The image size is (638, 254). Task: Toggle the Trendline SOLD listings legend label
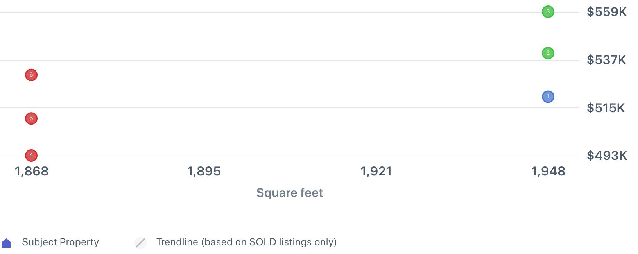(x=246, y=242)
